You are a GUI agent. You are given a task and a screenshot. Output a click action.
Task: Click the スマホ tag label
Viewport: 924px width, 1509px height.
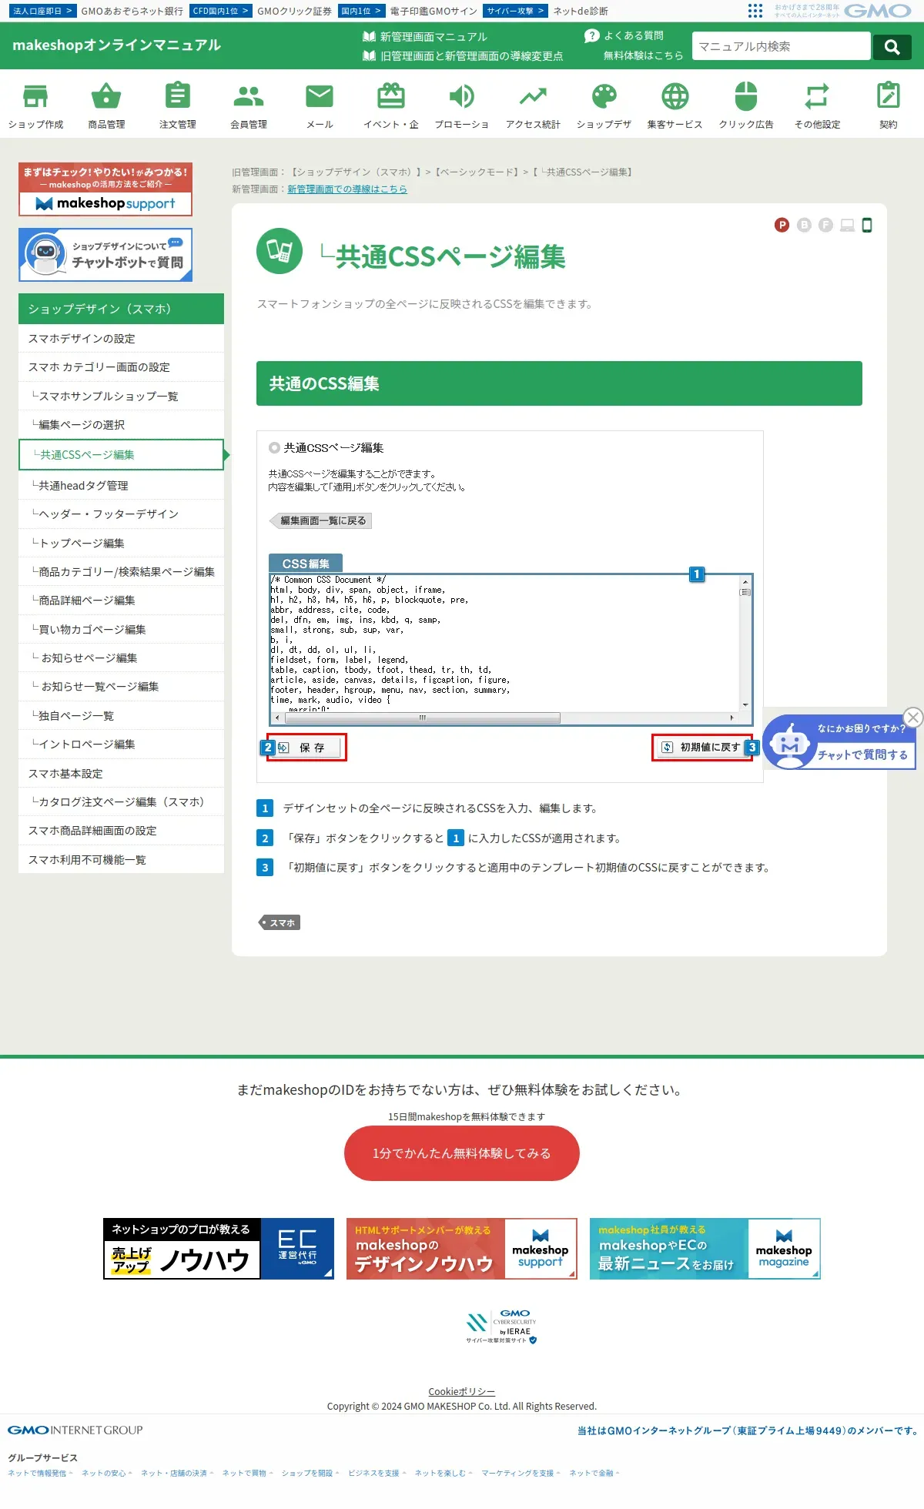(x=279, y=922)
